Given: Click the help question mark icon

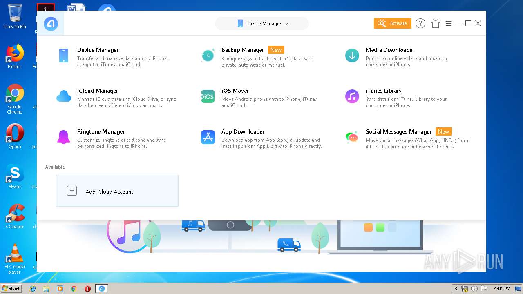Looking at the screenshot, I should (420, 23).
